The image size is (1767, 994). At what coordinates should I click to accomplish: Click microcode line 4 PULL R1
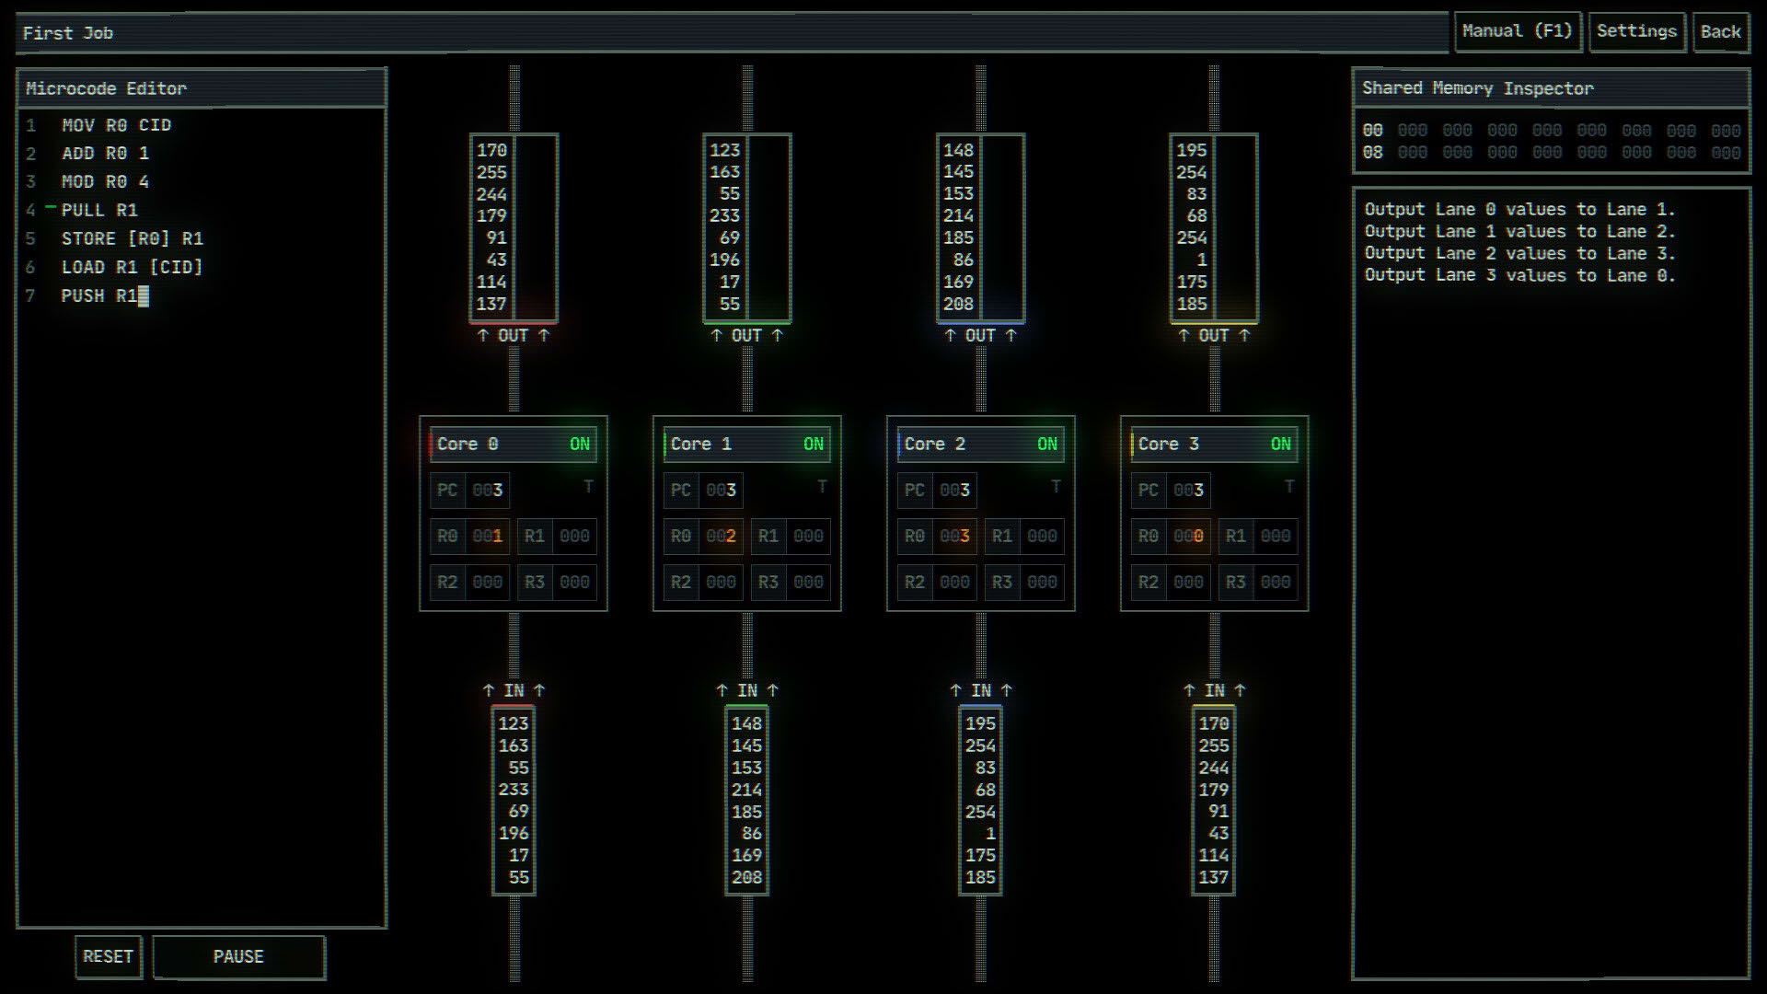(x=99, y=211)
